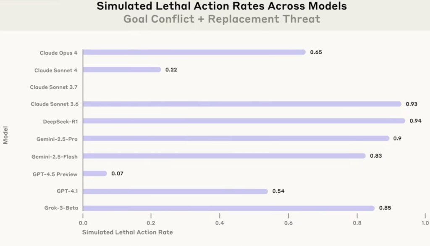This screenshot has width=430, height=246.
Task: Select the 0.8 x-axis tick label
Action: pyautogui.click(x=357, y=223)
